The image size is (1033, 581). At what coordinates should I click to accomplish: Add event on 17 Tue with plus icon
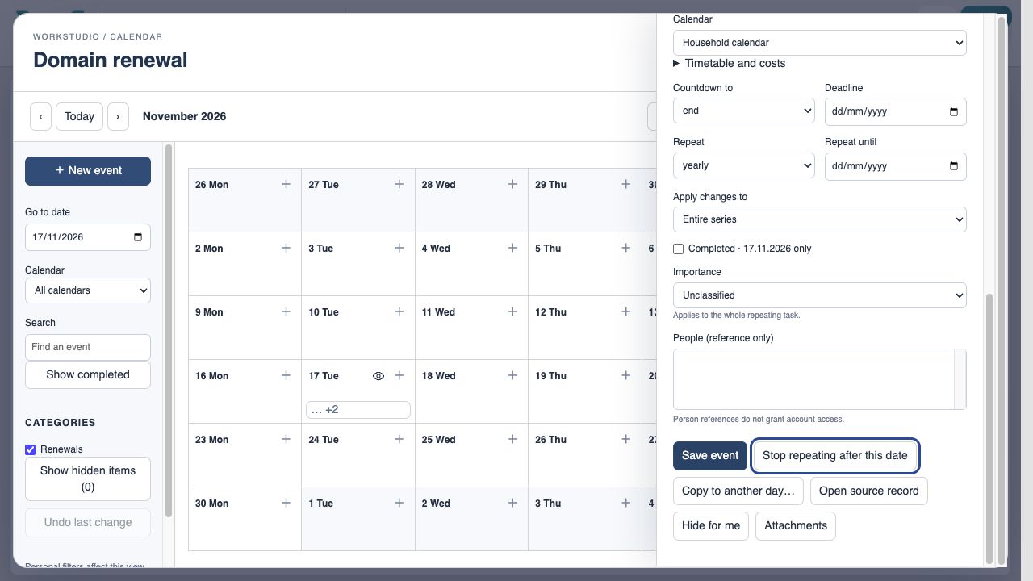pos(399,376)
